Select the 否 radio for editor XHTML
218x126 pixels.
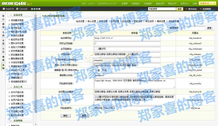pos(103,70)
